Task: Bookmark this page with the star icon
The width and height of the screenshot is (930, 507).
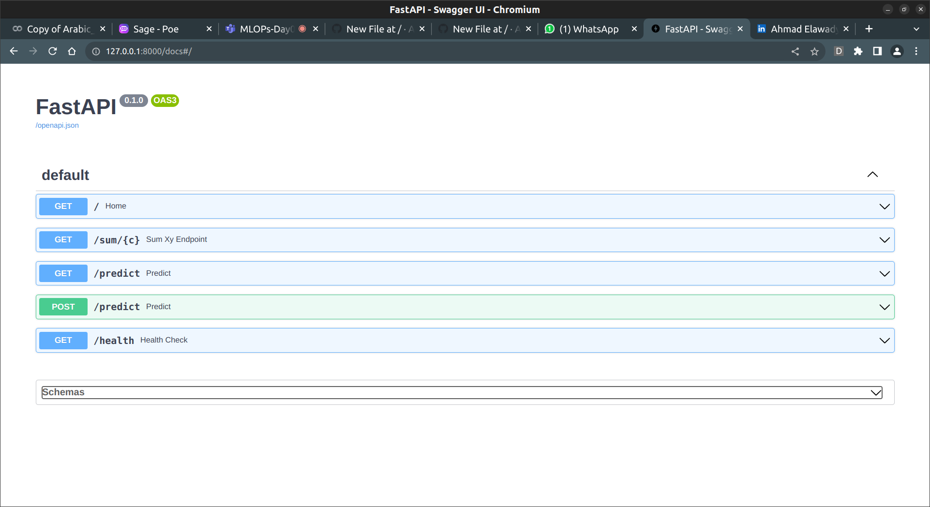Action: pos(814,51)
